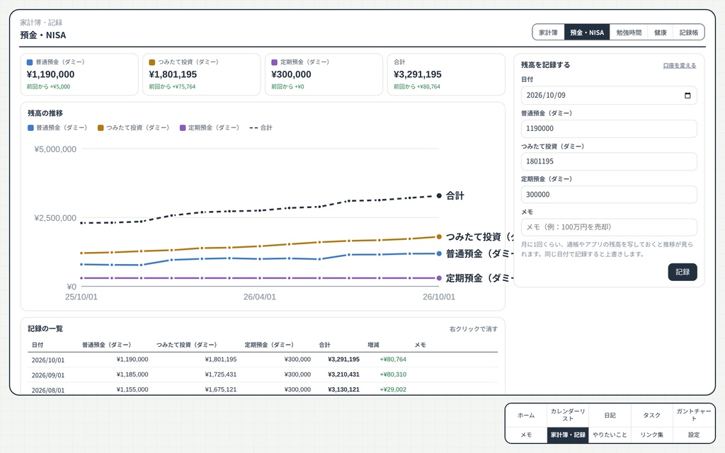The image size is (725, 453).
Task: Open 日記 in the bottom menu
Action: click(x=610, y=415)
